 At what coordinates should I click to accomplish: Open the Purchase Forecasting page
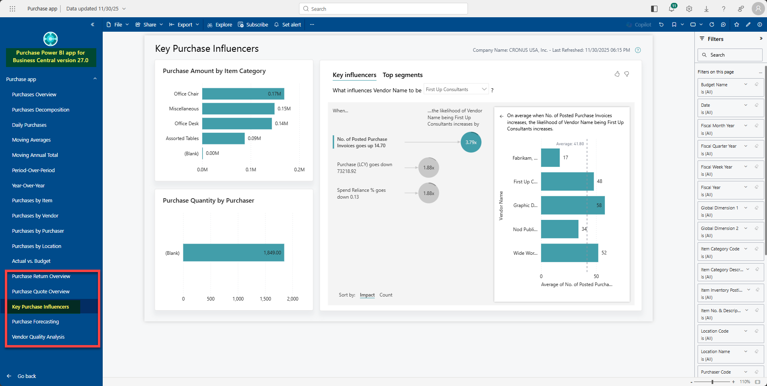(x=35, y=322)
